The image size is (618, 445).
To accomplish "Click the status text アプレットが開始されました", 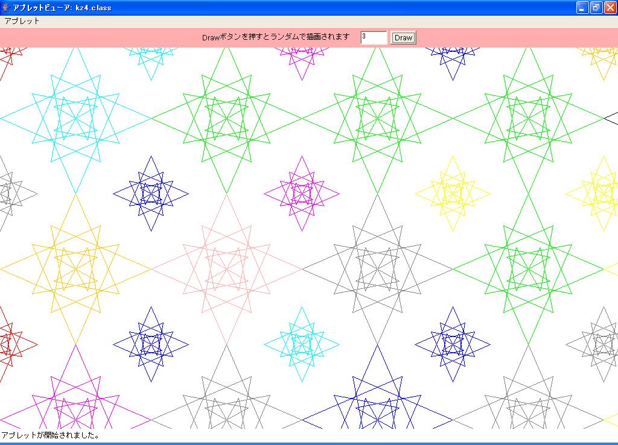I will (51, 435).
